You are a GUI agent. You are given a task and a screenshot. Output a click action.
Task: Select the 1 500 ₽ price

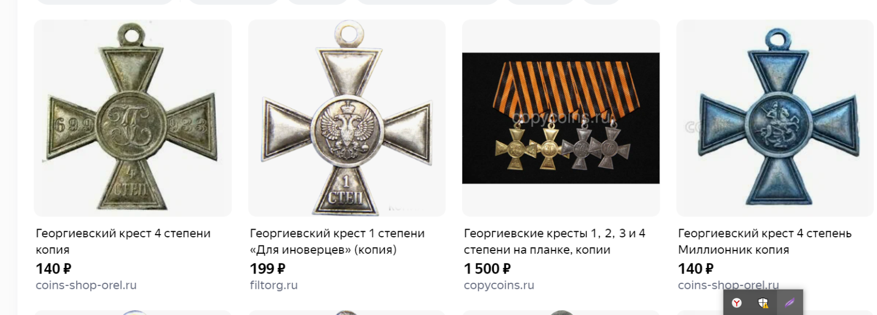(487, 269)
